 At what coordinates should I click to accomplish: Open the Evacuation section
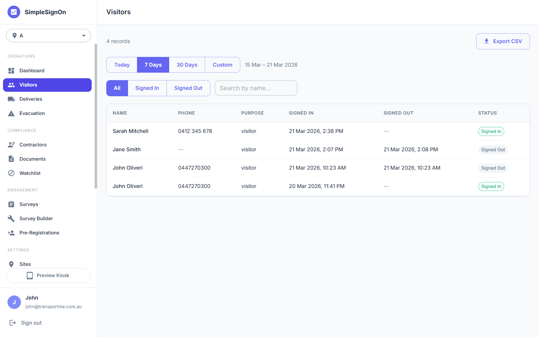(x=47, y=113)
